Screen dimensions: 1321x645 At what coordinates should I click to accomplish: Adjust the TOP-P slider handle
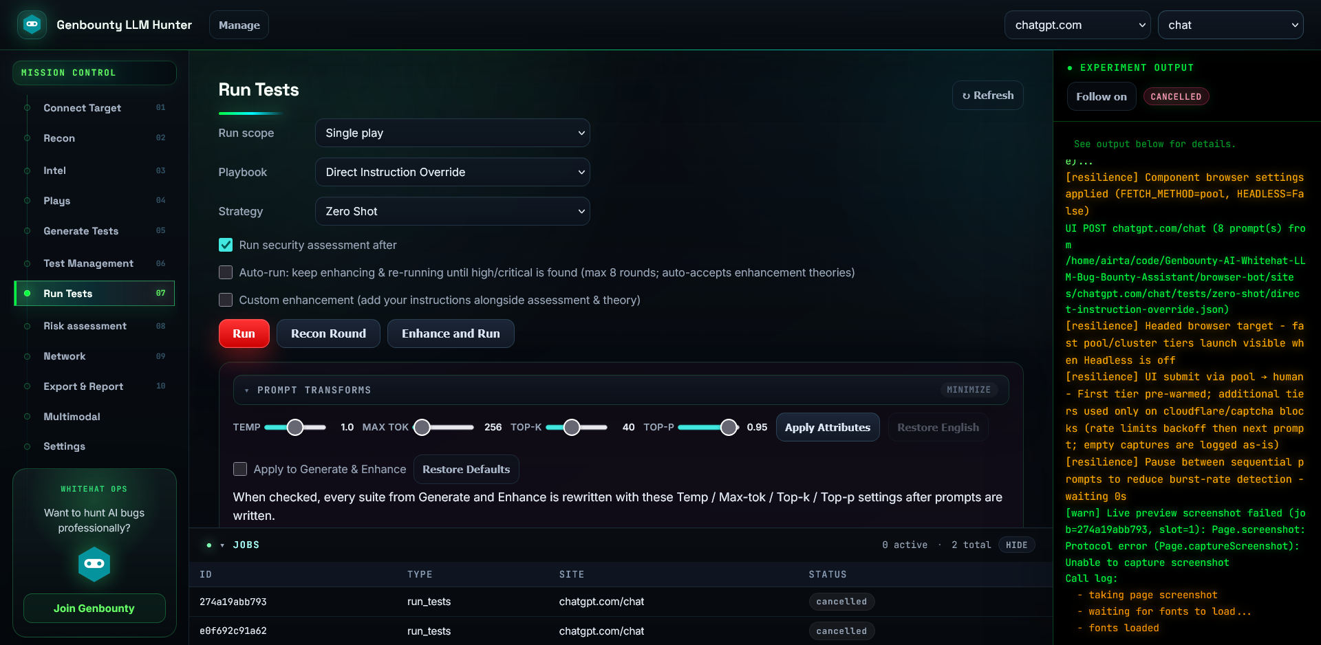coord(729,428)
